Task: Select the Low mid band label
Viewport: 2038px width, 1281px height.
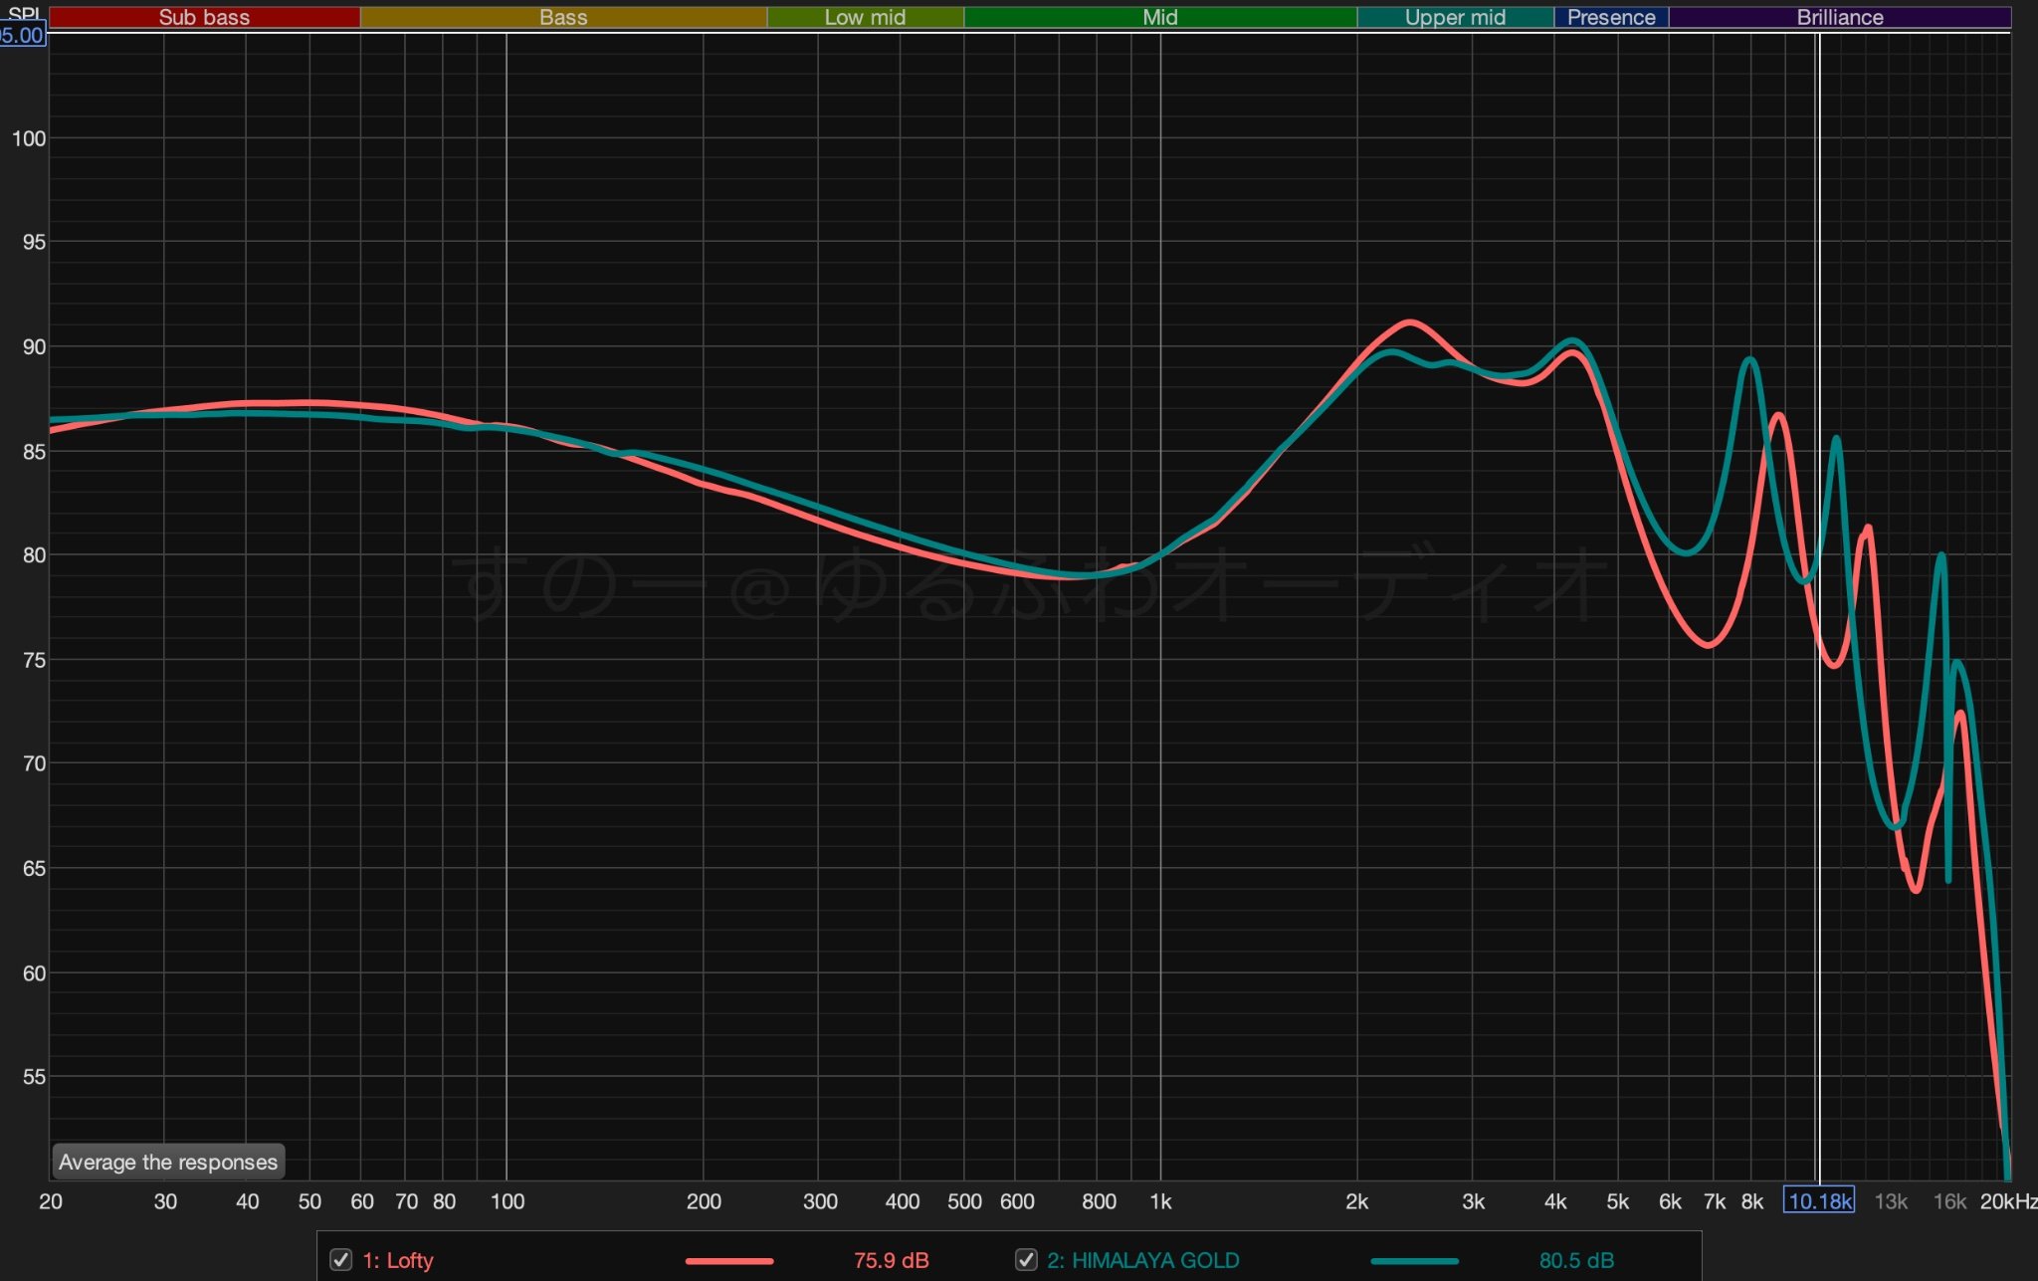Action: coord(865,17)
